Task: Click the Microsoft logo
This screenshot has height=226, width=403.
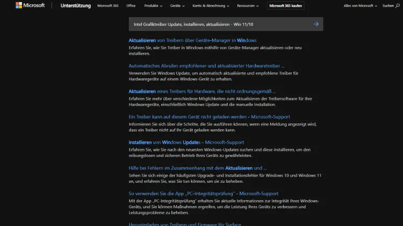Action: click(x=30, y=5)
